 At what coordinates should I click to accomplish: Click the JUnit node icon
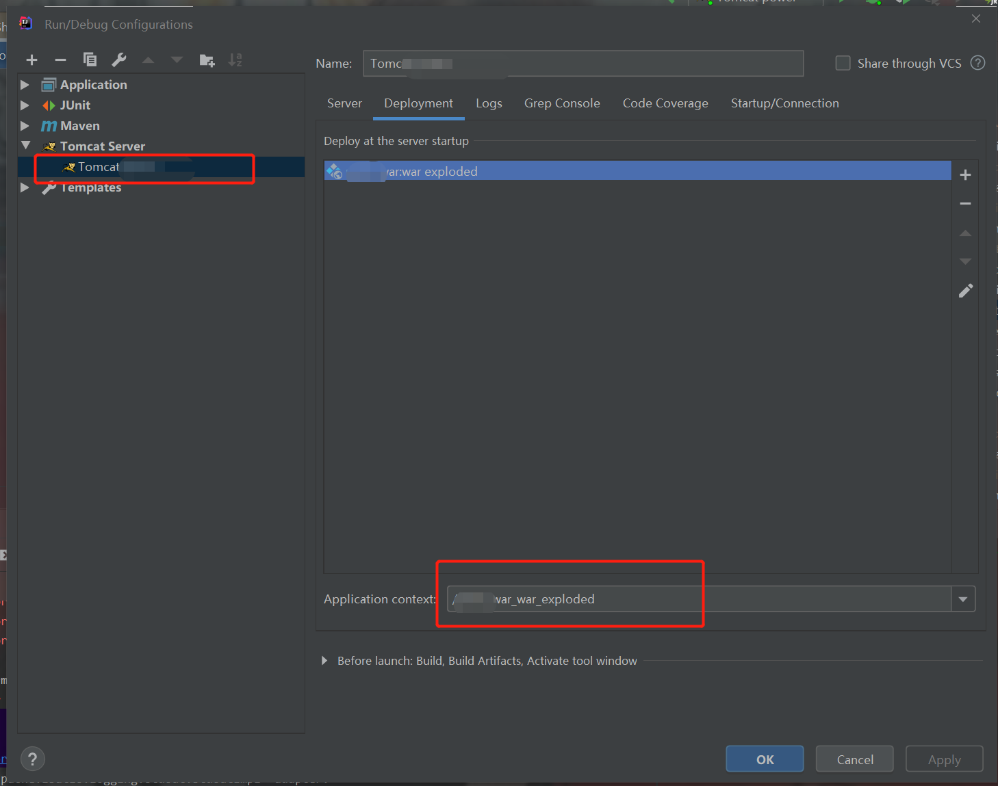(49, 105)
